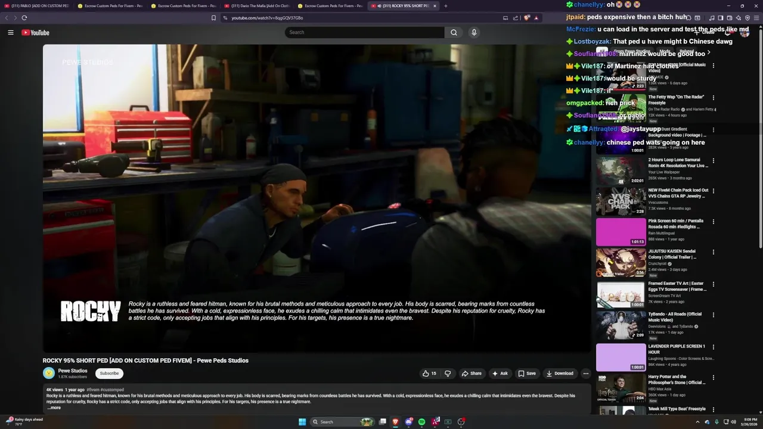Focus the YouTube search field
Image resolution: width=763 pixels, height=429 pixels.
pos(364,33)
